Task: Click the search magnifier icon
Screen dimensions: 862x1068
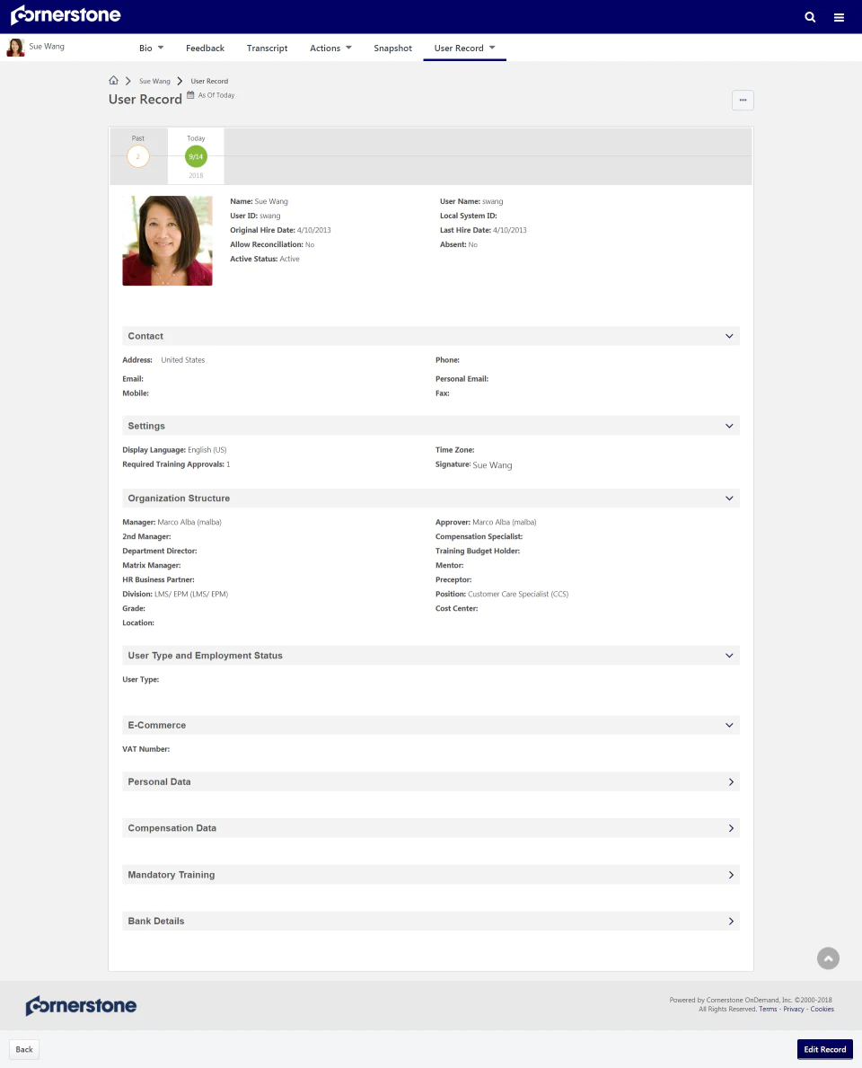Action: coord(810,17)
